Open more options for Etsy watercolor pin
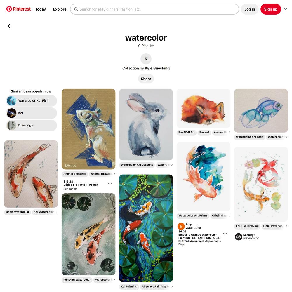Image resolution: width=292 pixels, height=292 pixels. pos(225,234)
